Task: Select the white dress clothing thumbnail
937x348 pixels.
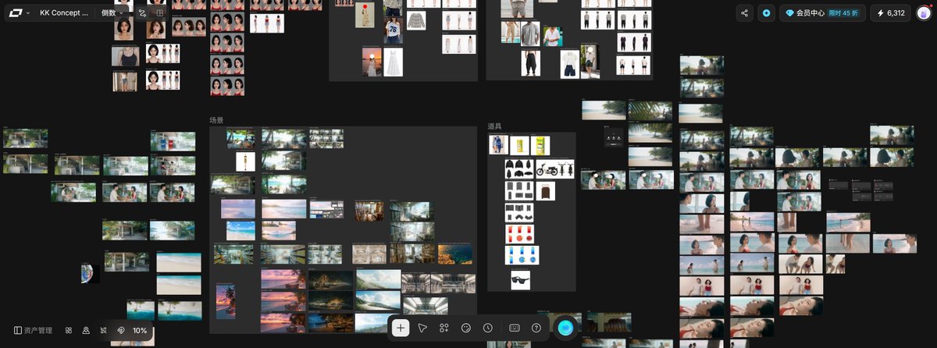Action: pos(393,62)
